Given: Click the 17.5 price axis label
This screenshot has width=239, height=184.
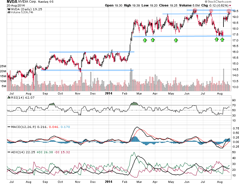Looking at the screenshot, I should pyautogui.click(x=235, y=34).
